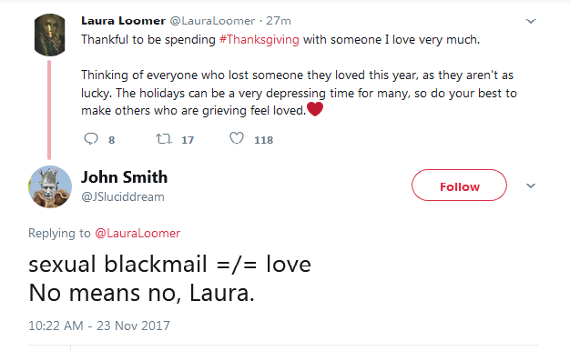Follow John Smith
Viewport: 570px width, 351px height.
(x=459, y=186)
